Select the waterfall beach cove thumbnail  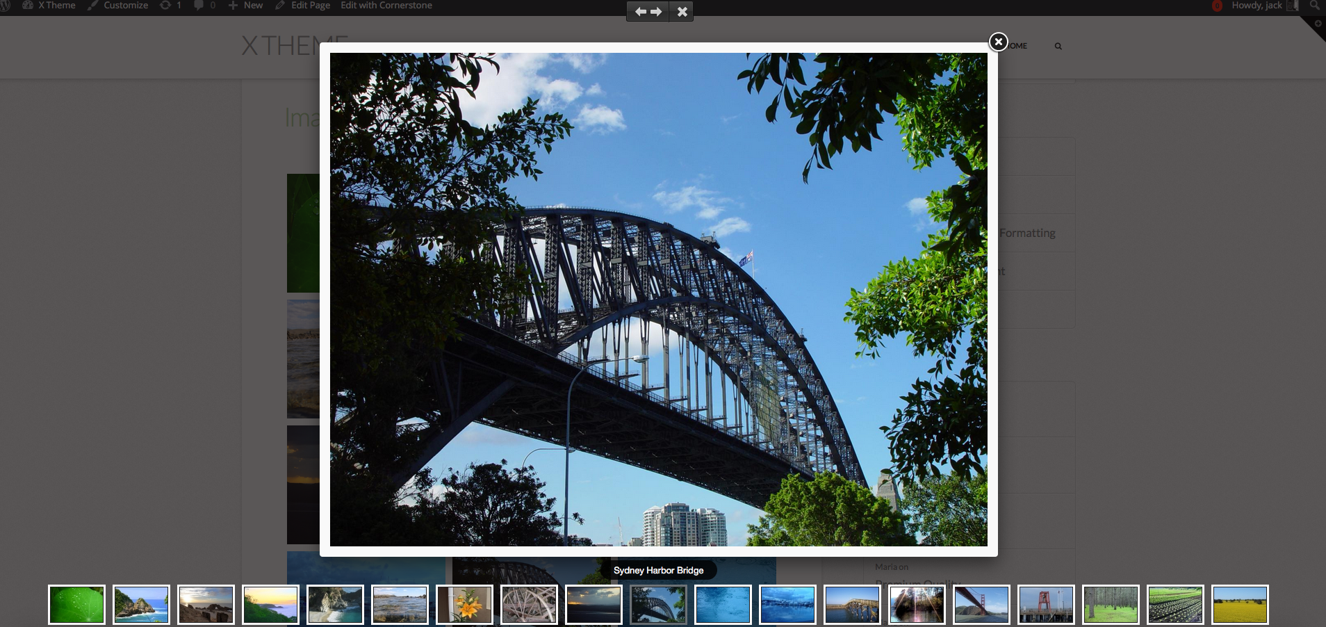click(335, 605)
